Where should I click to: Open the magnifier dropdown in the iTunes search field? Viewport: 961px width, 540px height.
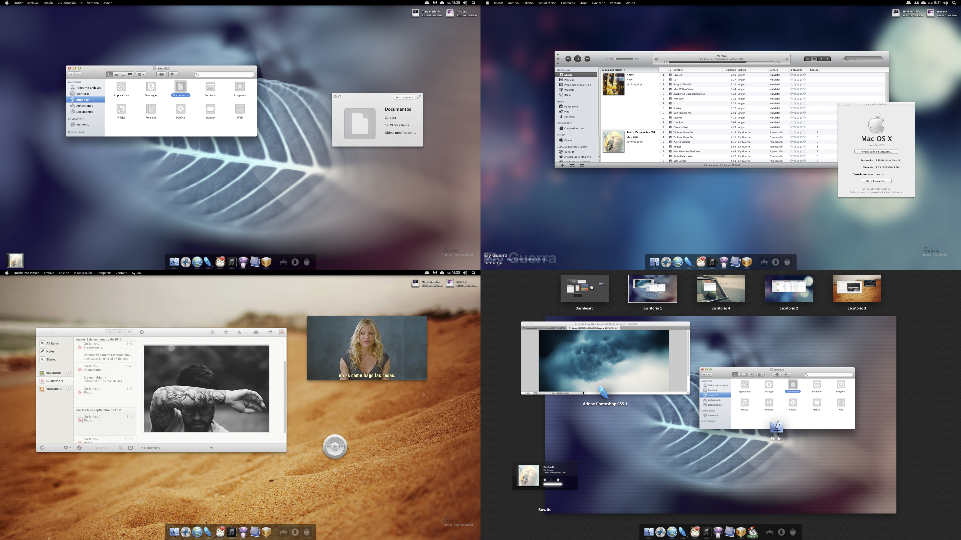point(847,59)
